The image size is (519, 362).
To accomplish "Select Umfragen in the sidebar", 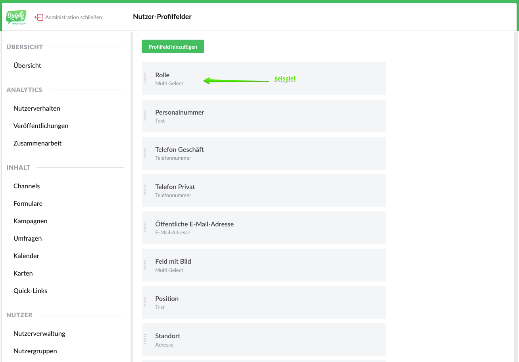I will tap(27, 238).
